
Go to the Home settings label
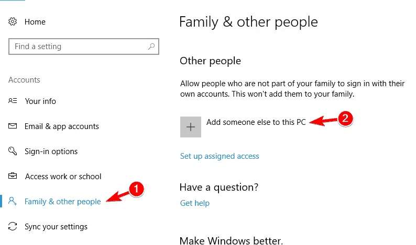point(35,22)
